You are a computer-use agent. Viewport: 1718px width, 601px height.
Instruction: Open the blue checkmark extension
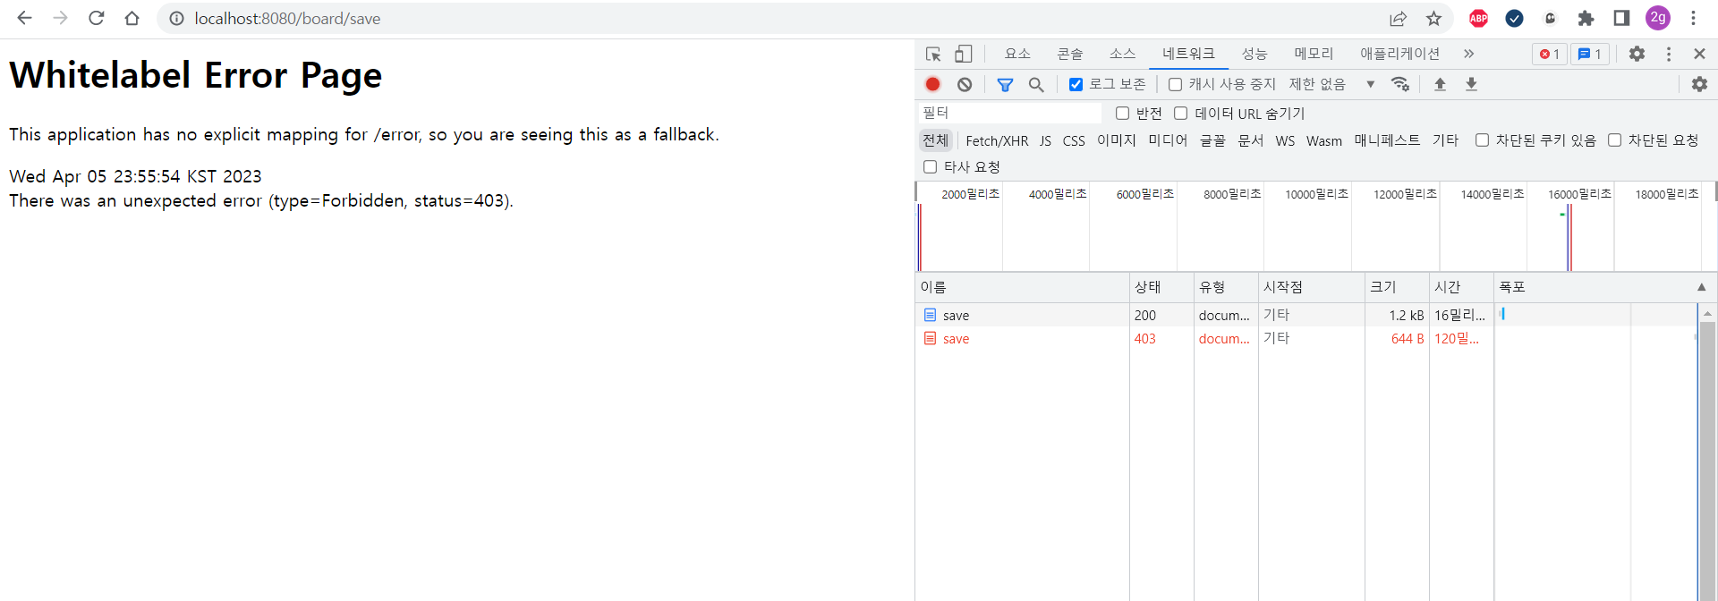(1514, 18)
